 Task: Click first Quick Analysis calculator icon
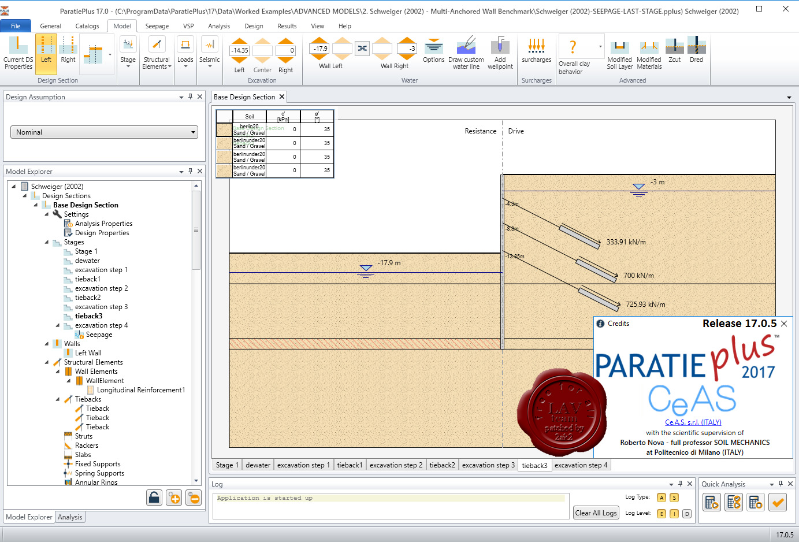click(x=712, y=503)
